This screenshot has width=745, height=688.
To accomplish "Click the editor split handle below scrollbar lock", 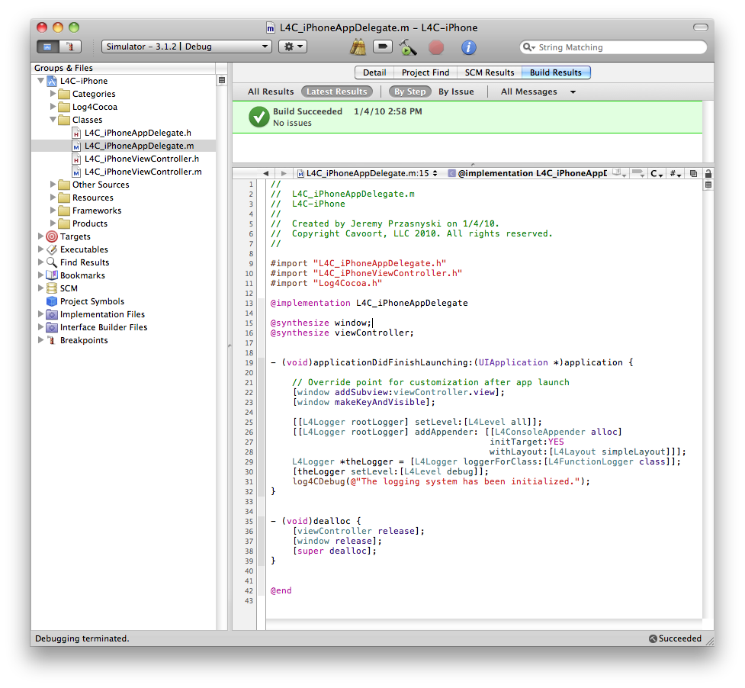I will pyautogui.click(x=708, y=185).
